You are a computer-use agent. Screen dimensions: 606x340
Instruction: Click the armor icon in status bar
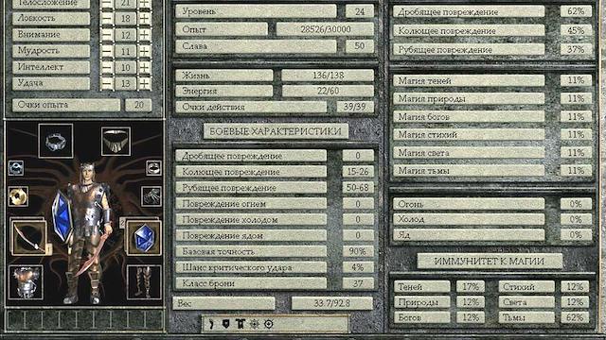click(x=240, y=324)
